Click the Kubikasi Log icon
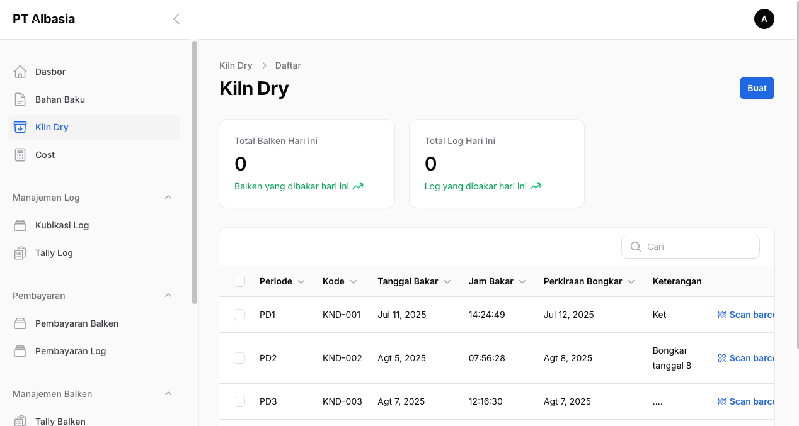This screenshot has height=426, width=799. click(x=20, y=225)
